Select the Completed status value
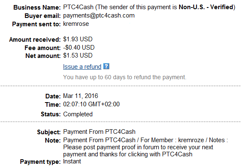 pos(78,114)
